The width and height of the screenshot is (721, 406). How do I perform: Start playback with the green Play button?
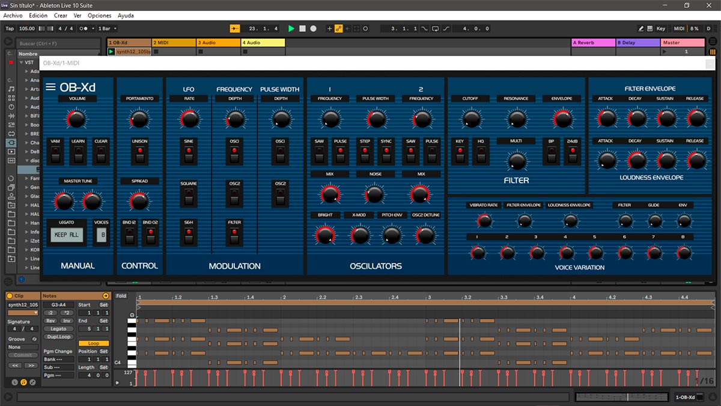tap(291, 28)
